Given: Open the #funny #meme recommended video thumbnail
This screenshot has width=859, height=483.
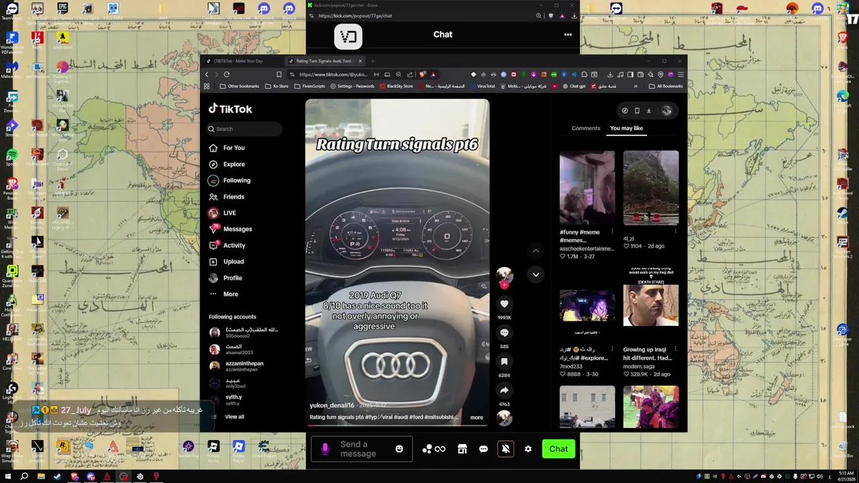Looking at the screenshot, I should 587,188.
